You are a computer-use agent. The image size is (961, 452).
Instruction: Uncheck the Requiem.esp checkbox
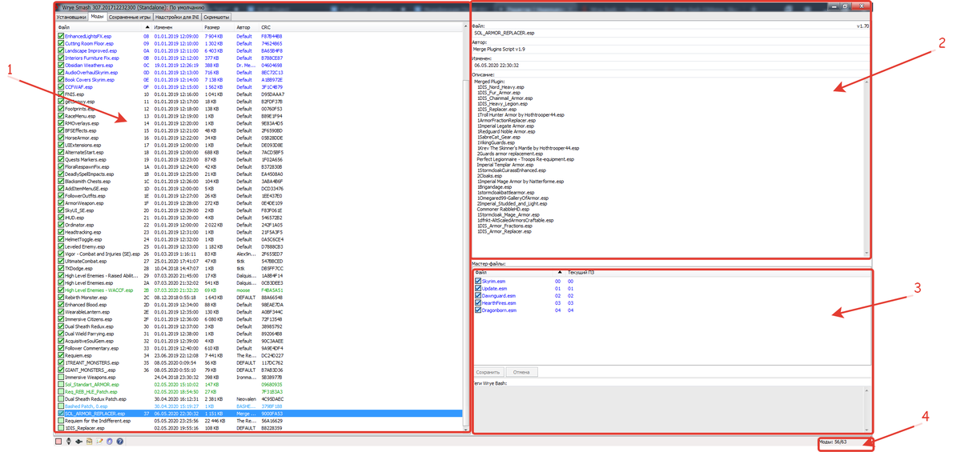(x=61, y=355)
